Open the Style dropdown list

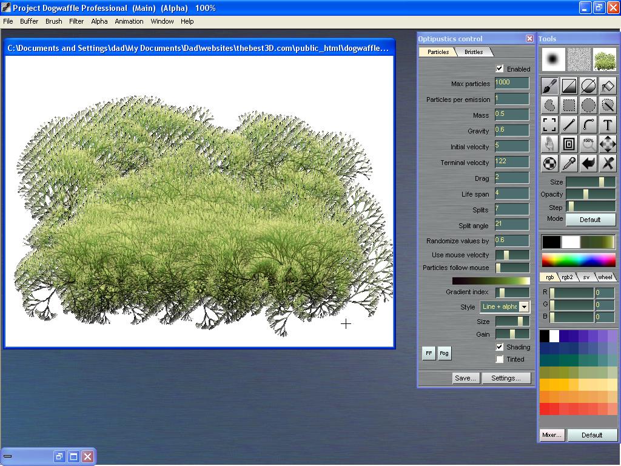pyautogui.click(x=524, y=307)
